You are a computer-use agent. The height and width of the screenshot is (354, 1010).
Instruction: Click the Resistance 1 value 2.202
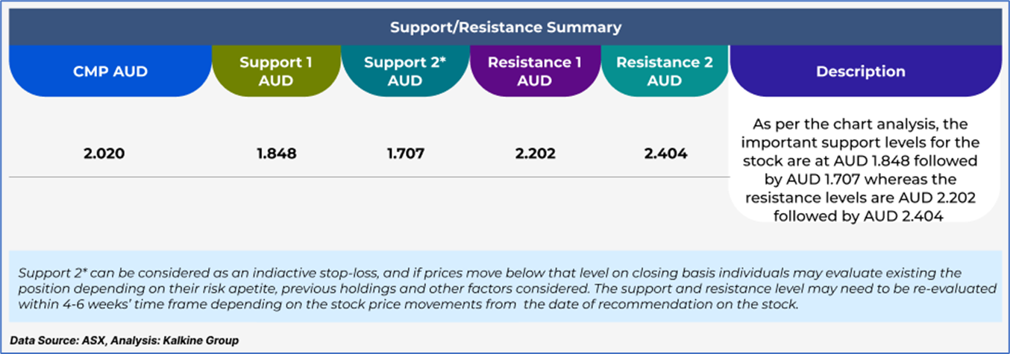coord(534,154)
